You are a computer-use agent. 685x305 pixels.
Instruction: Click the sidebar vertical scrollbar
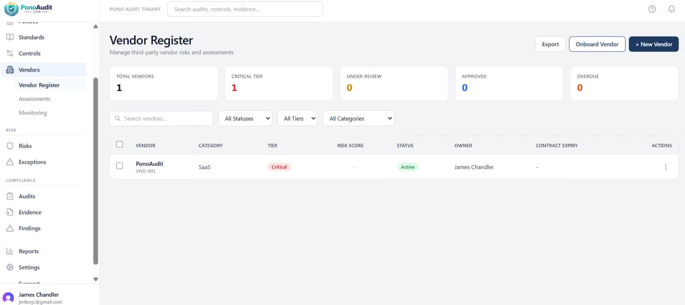pyautogui.click(x=95, y=171)
